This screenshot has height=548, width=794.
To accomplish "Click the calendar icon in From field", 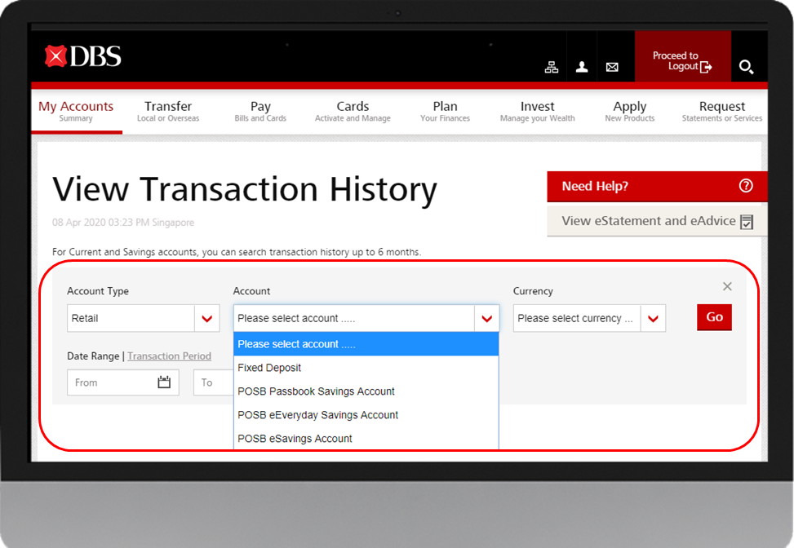I will [164, 382].
